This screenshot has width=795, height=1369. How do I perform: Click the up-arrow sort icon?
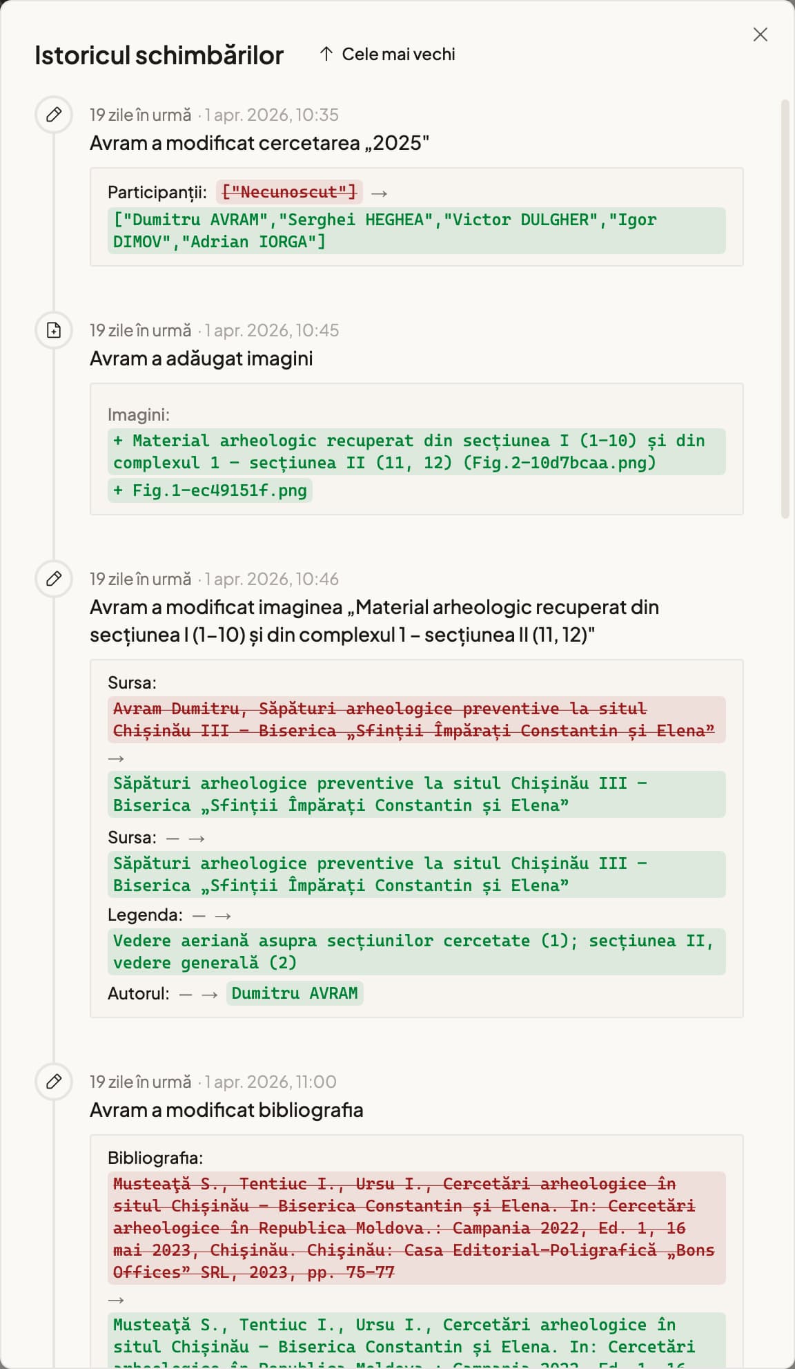coord(326,54)
